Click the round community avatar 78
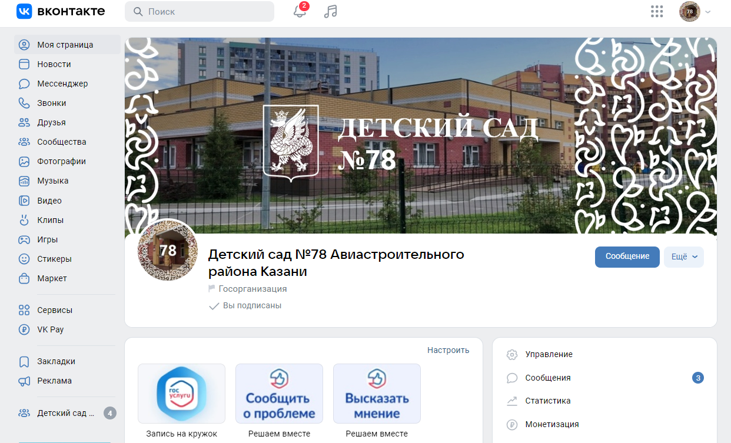Image resolution: width=731 pixels, height=443 pixels. coord(168,251)
